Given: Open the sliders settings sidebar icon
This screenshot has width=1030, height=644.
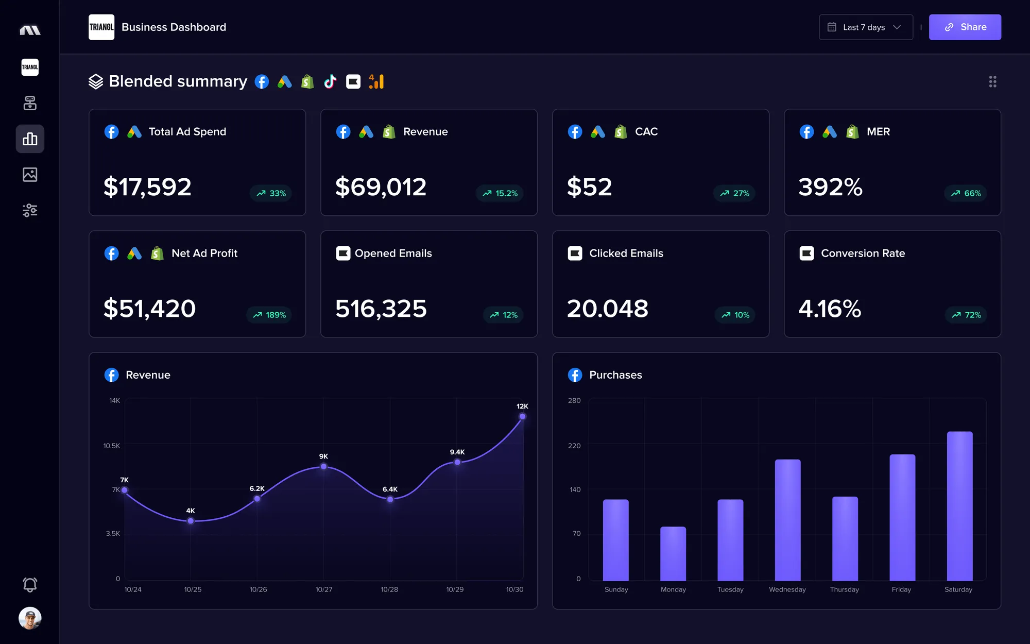Looking at the screenshot, I should (30, 210).
